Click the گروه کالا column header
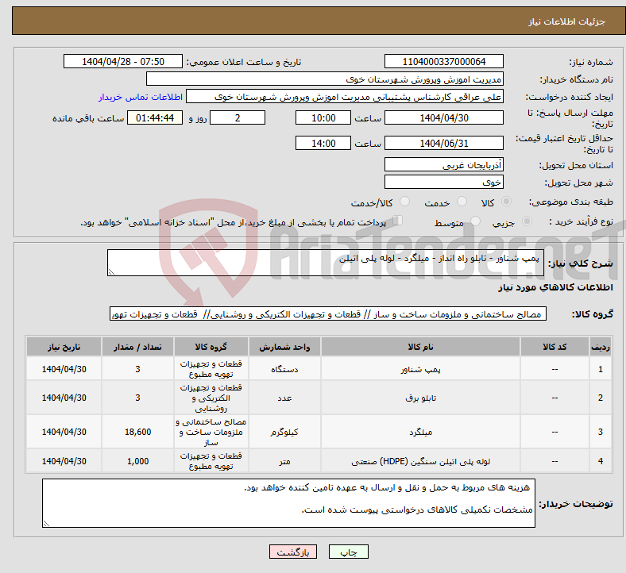Screen dimensions: 626x573 coord(211,347)
